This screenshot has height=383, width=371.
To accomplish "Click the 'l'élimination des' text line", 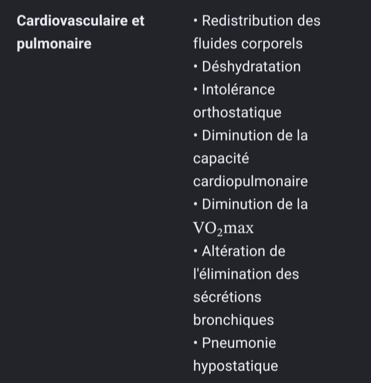I will point(246,274).
